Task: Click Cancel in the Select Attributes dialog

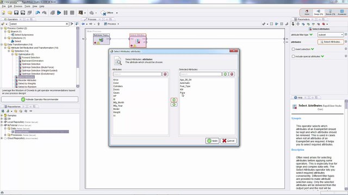Action: [228, 141]
